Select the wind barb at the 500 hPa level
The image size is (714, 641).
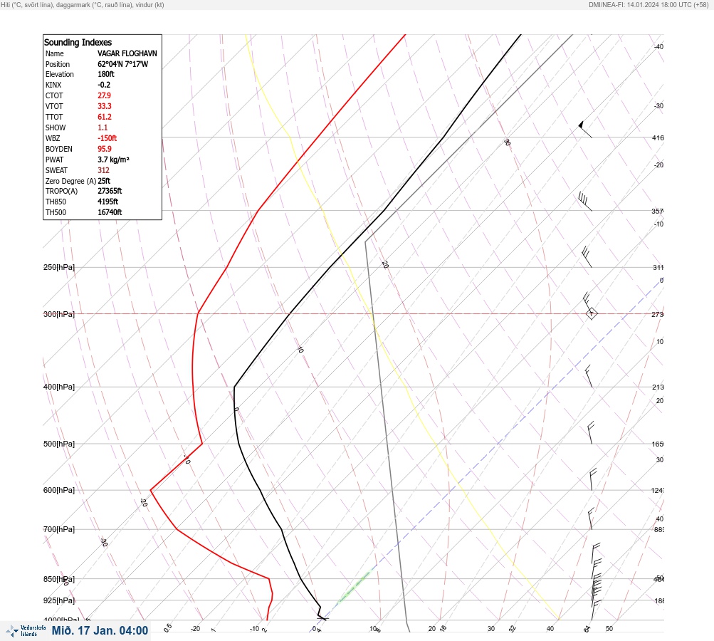[591, 433]
